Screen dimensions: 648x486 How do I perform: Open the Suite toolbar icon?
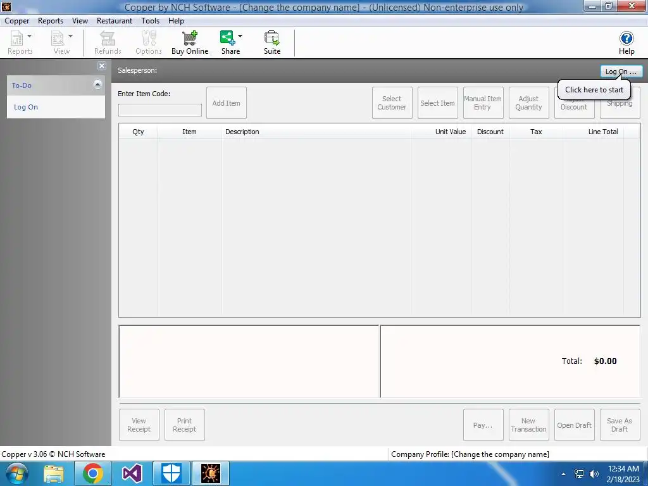click(x=272, y=39)
